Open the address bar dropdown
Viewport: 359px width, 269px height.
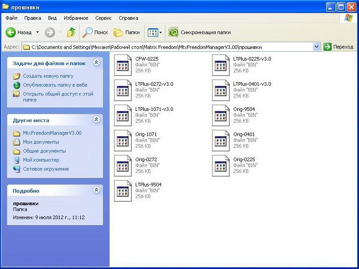316,47
